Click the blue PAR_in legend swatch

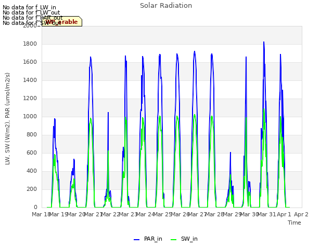point(136,240)
